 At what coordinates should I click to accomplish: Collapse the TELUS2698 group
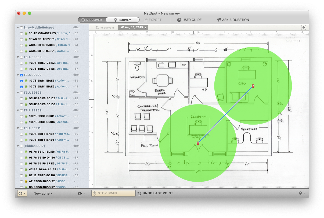click(x=18, y=93)
